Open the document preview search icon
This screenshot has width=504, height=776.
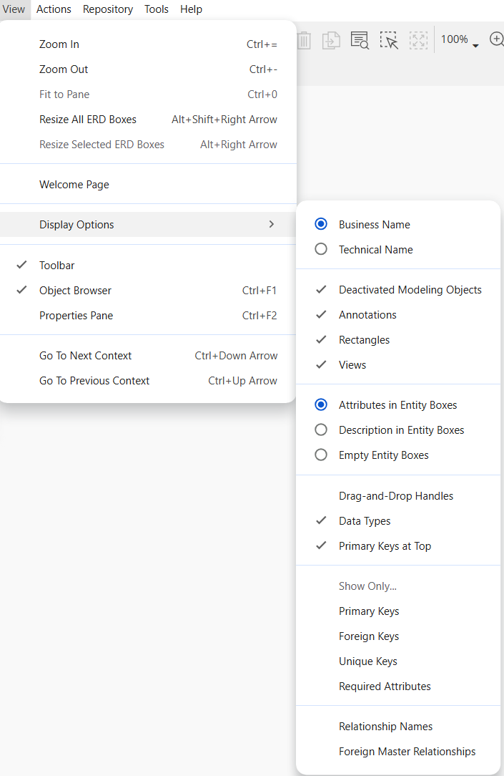point(360,40)
